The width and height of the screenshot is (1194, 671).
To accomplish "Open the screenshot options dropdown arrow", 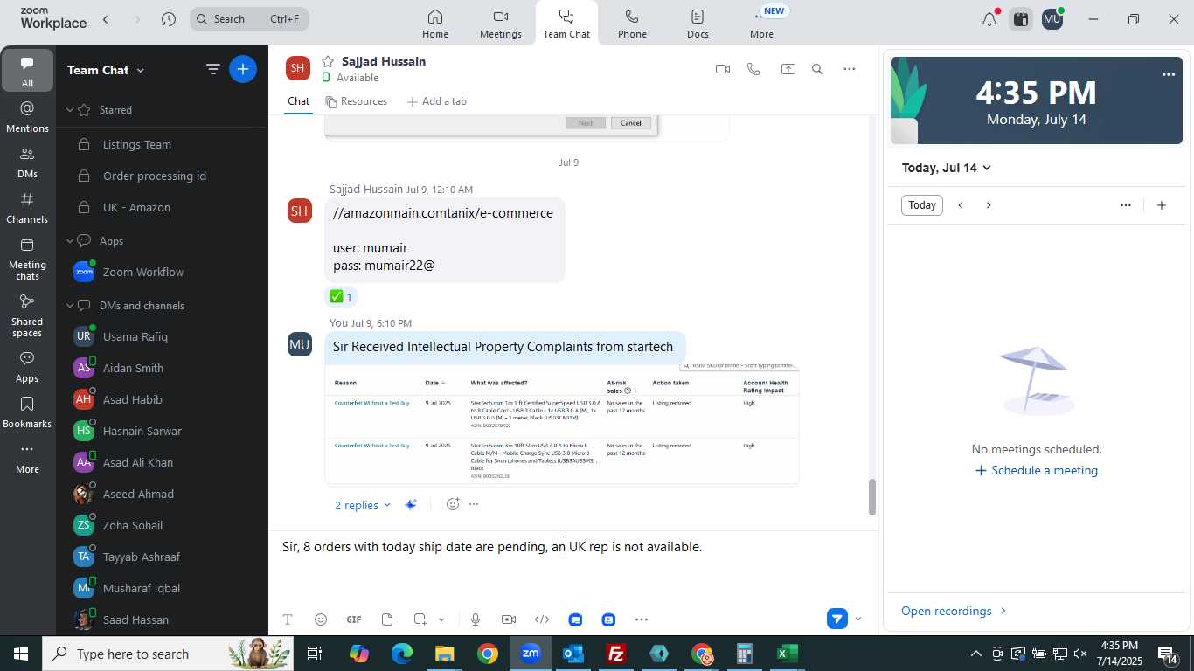I will tap(441, 619).
